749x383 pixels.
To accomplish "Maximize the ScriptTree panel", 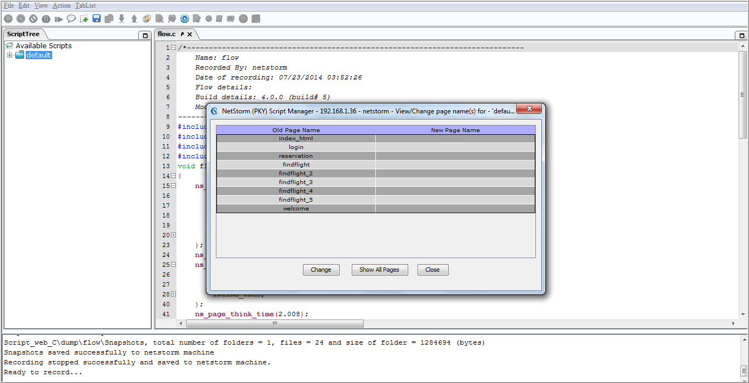I will coord(145,35).
